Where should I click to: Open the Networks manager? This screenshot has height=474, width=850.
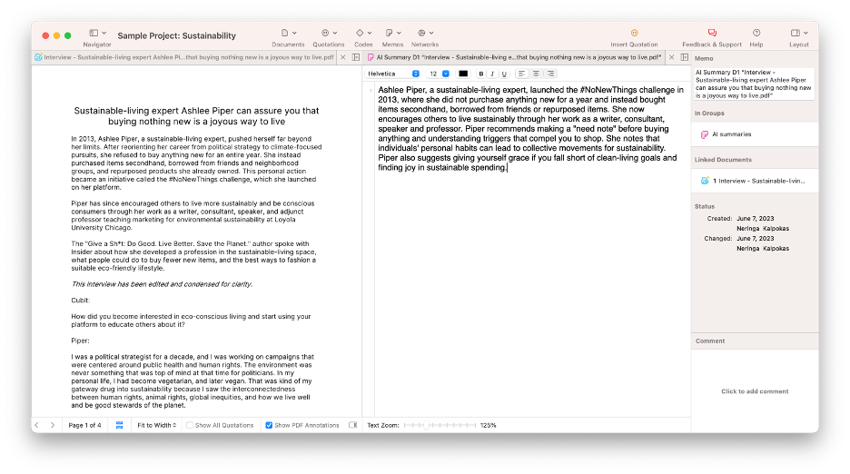424,34
